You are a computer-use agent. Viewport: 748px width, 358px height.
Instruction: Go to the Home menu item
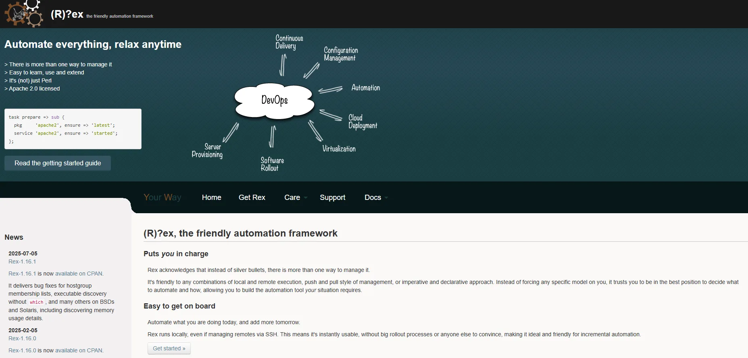(x=211, y=198)
